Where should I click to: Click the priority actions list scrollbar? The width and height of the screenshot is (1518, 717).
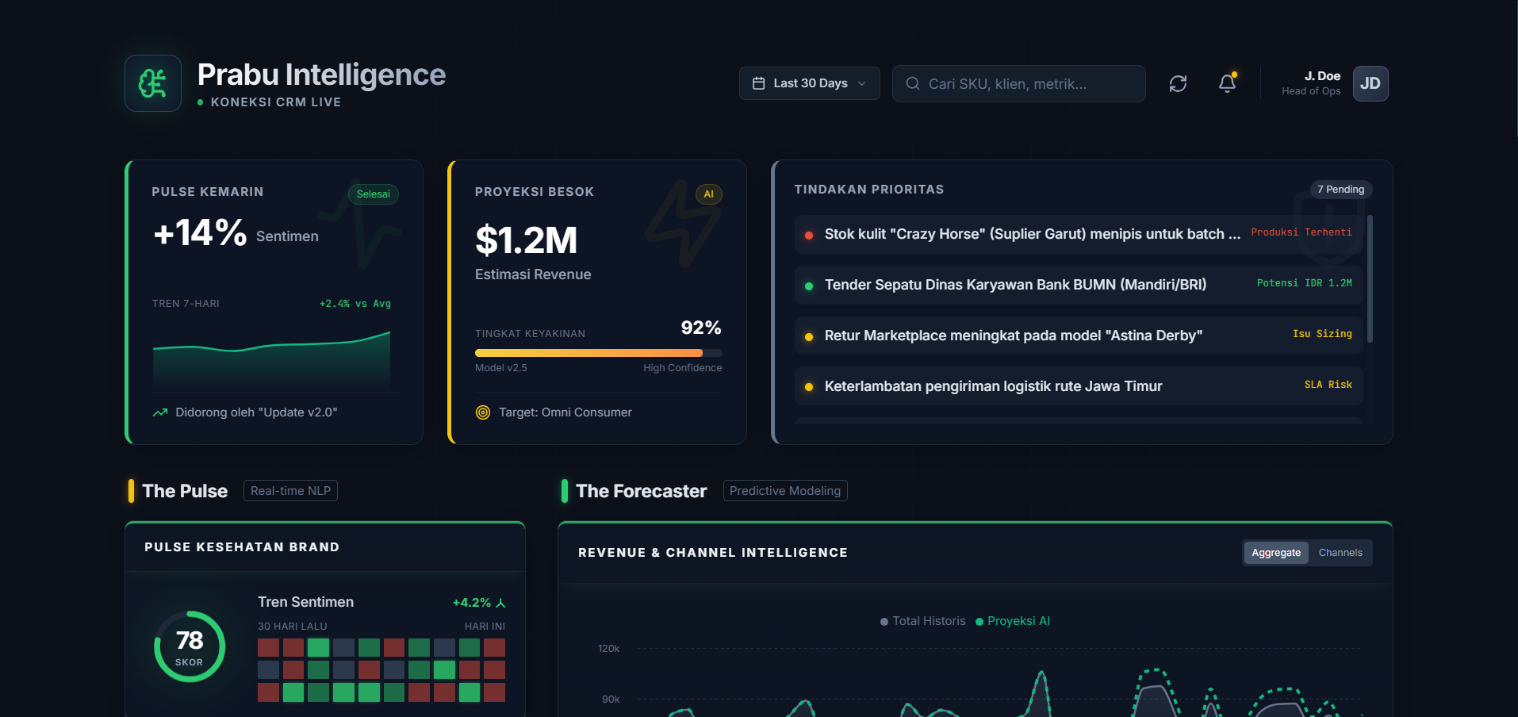point(1370,279)
